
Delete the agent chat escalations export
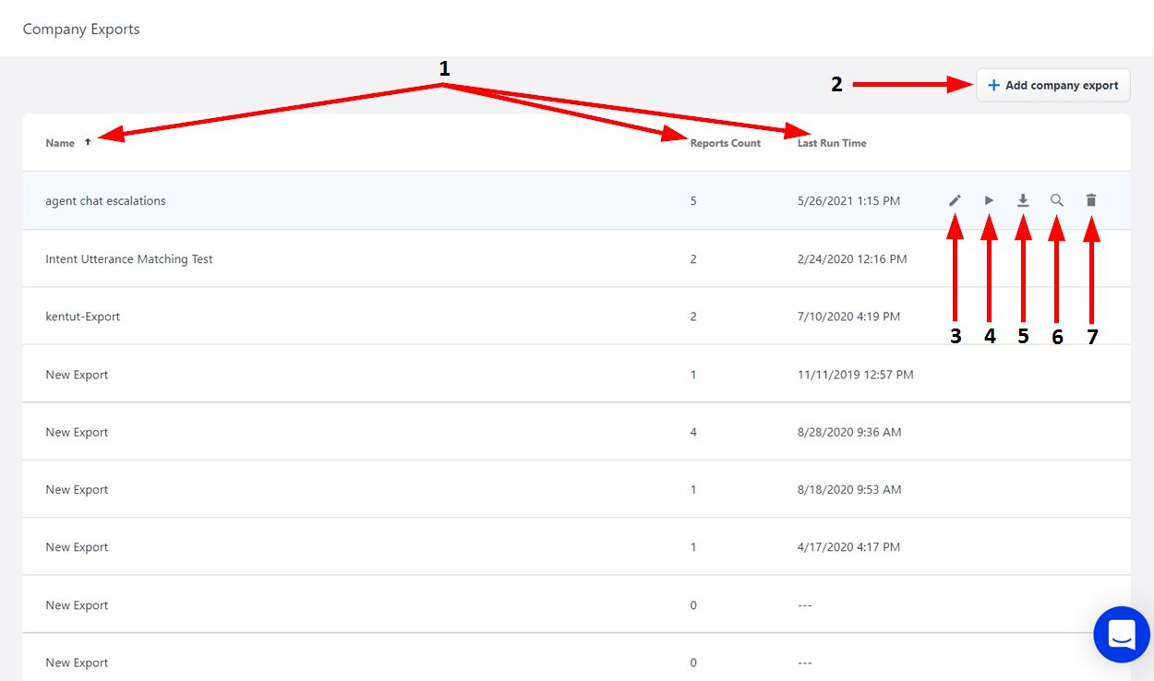point(1091,200)
